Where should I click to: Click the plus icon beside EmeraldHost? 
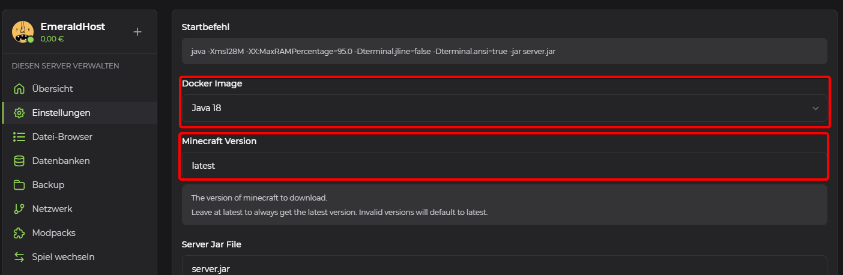pyautogui.click(x=137, y=32)
